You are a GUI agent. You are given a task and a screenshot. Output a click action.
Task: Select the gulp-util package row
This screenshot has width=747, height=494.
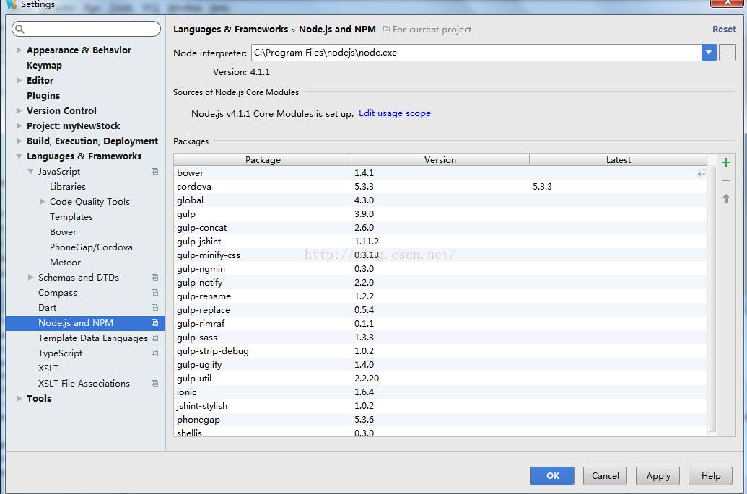441,379
